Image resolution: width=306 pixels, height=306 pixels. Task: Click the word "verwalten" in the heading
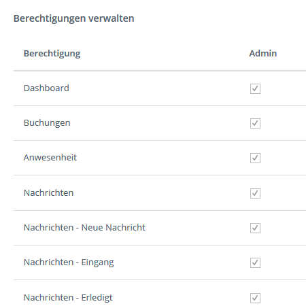112,18
